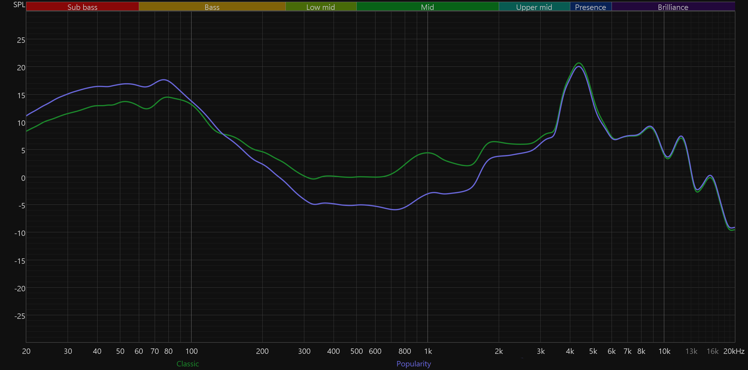Click the 10k frequency axis label
Screen dimensions: 748x370
[664, 351]
